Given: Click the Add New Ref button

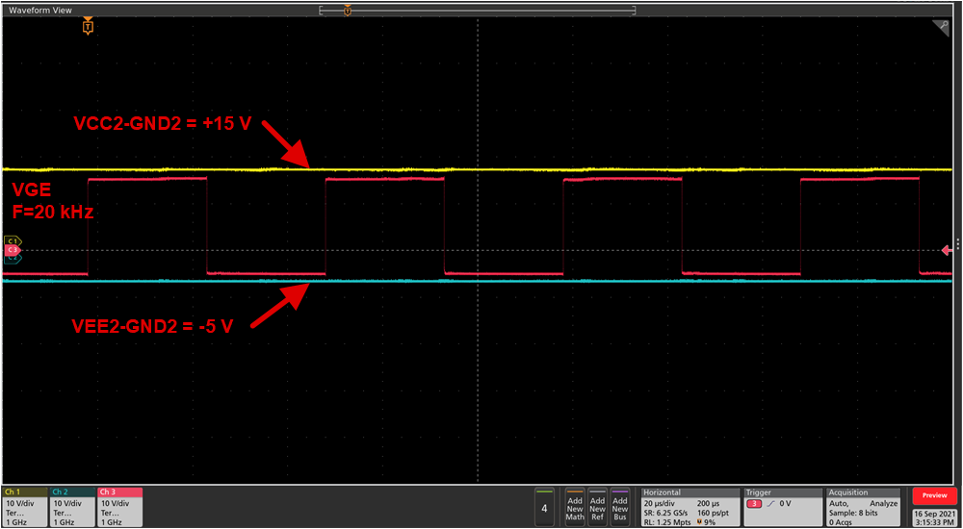Looking at the screenshot, I should (x=597, y=506).
